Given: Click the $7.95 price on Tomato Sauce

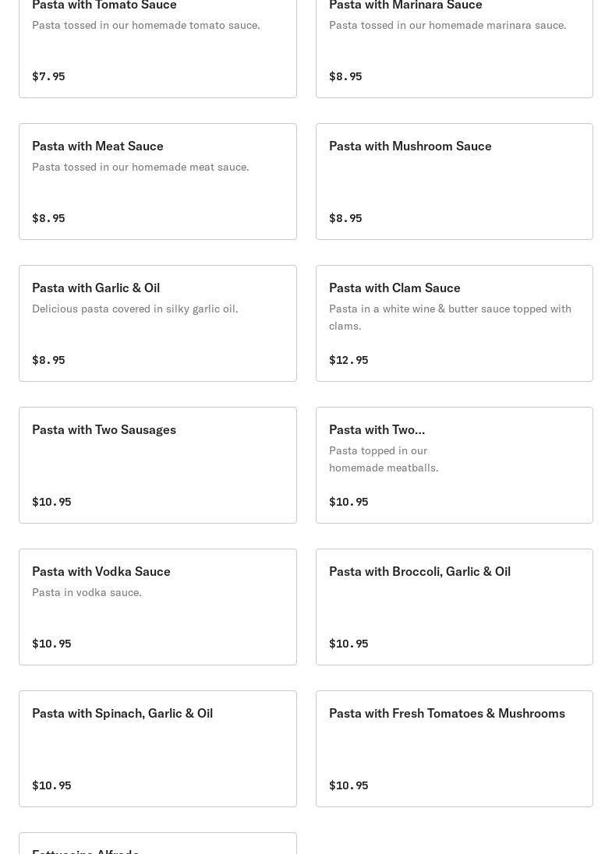Looking at the screenshot, I should tap(48, 76).
